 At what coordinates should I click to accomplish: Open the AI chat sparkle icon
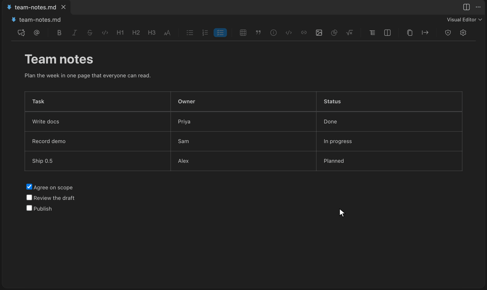21,32
